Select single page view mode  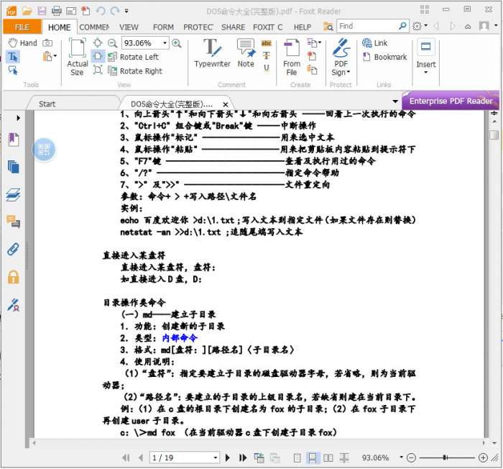coord(297,457)
